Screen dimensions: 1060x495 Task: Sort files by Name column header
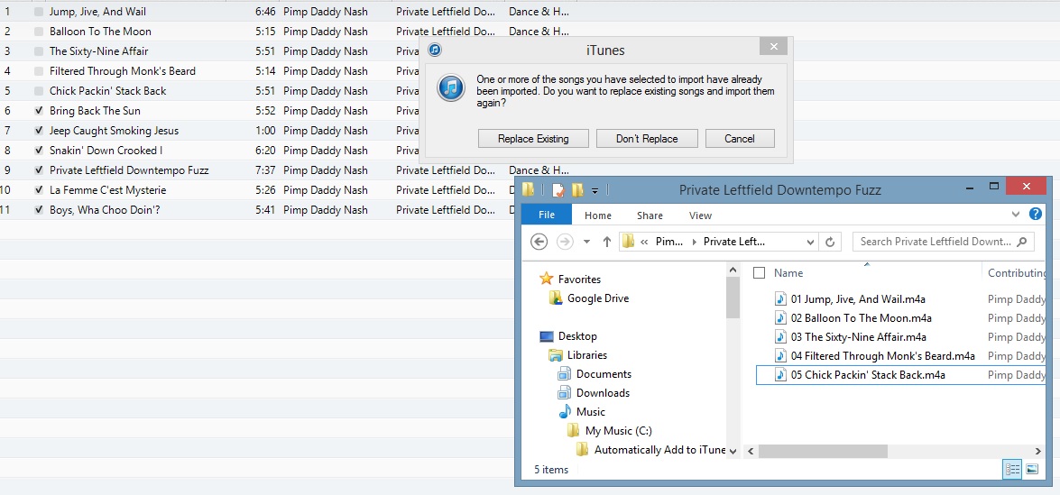(788, 273)
